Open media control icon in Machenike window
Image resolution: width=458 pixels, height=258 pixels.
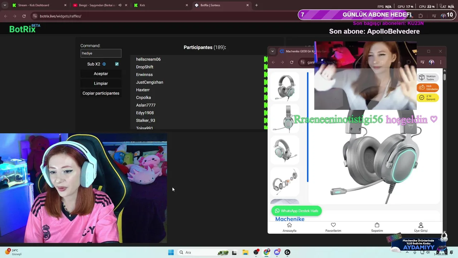point(423,62)
